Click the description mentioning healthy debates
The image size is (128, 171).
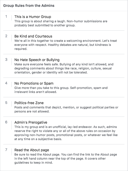tap(66, 45)
